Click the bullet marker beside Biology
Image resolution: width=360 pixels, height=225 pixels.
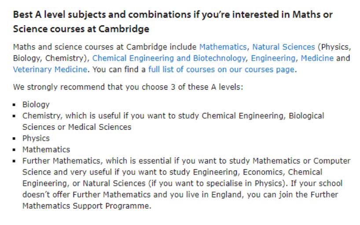click(14, 105)
